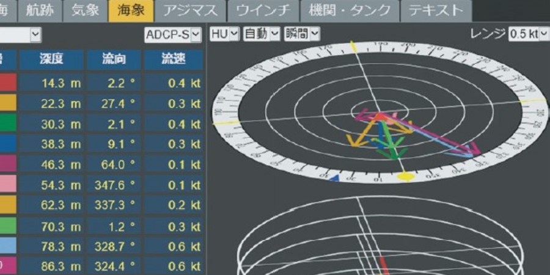Switch to the 機関・タンク tab
This screenshot has width=550, height=275.
coord(350,10)
